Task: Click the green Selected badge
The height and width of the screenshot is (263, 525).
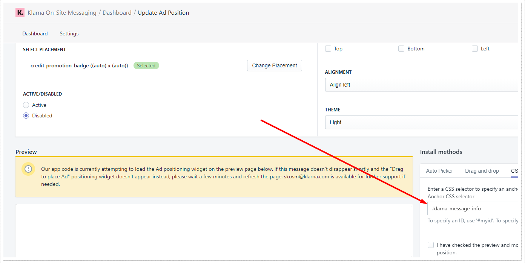Action: click(146, 65)
